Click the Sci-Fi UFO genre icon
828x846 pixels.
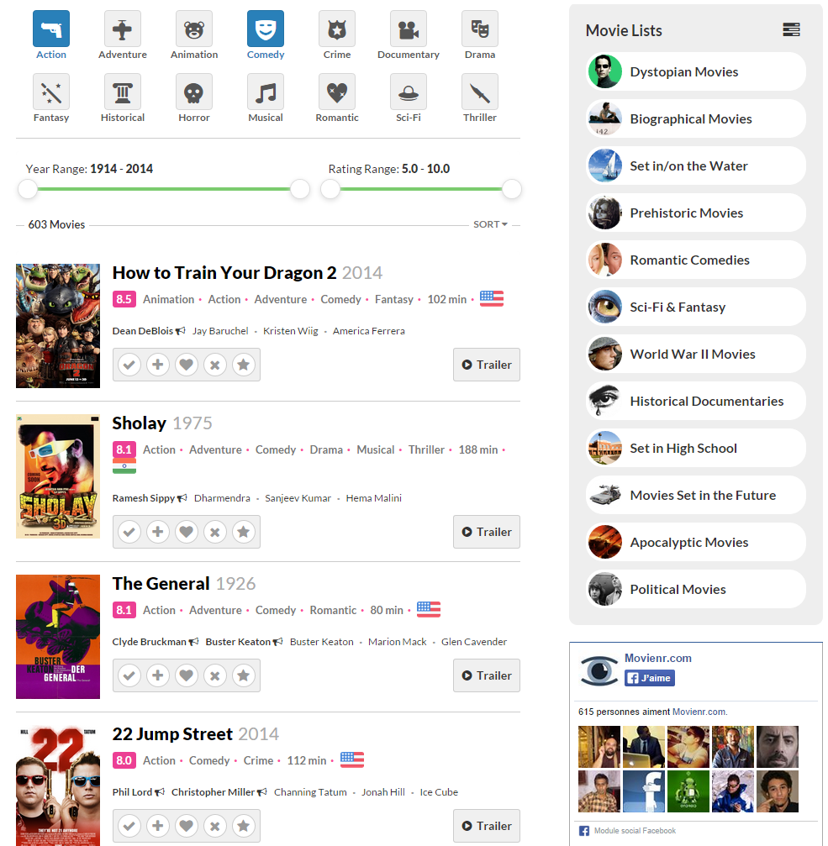click(x=408, y=92)
